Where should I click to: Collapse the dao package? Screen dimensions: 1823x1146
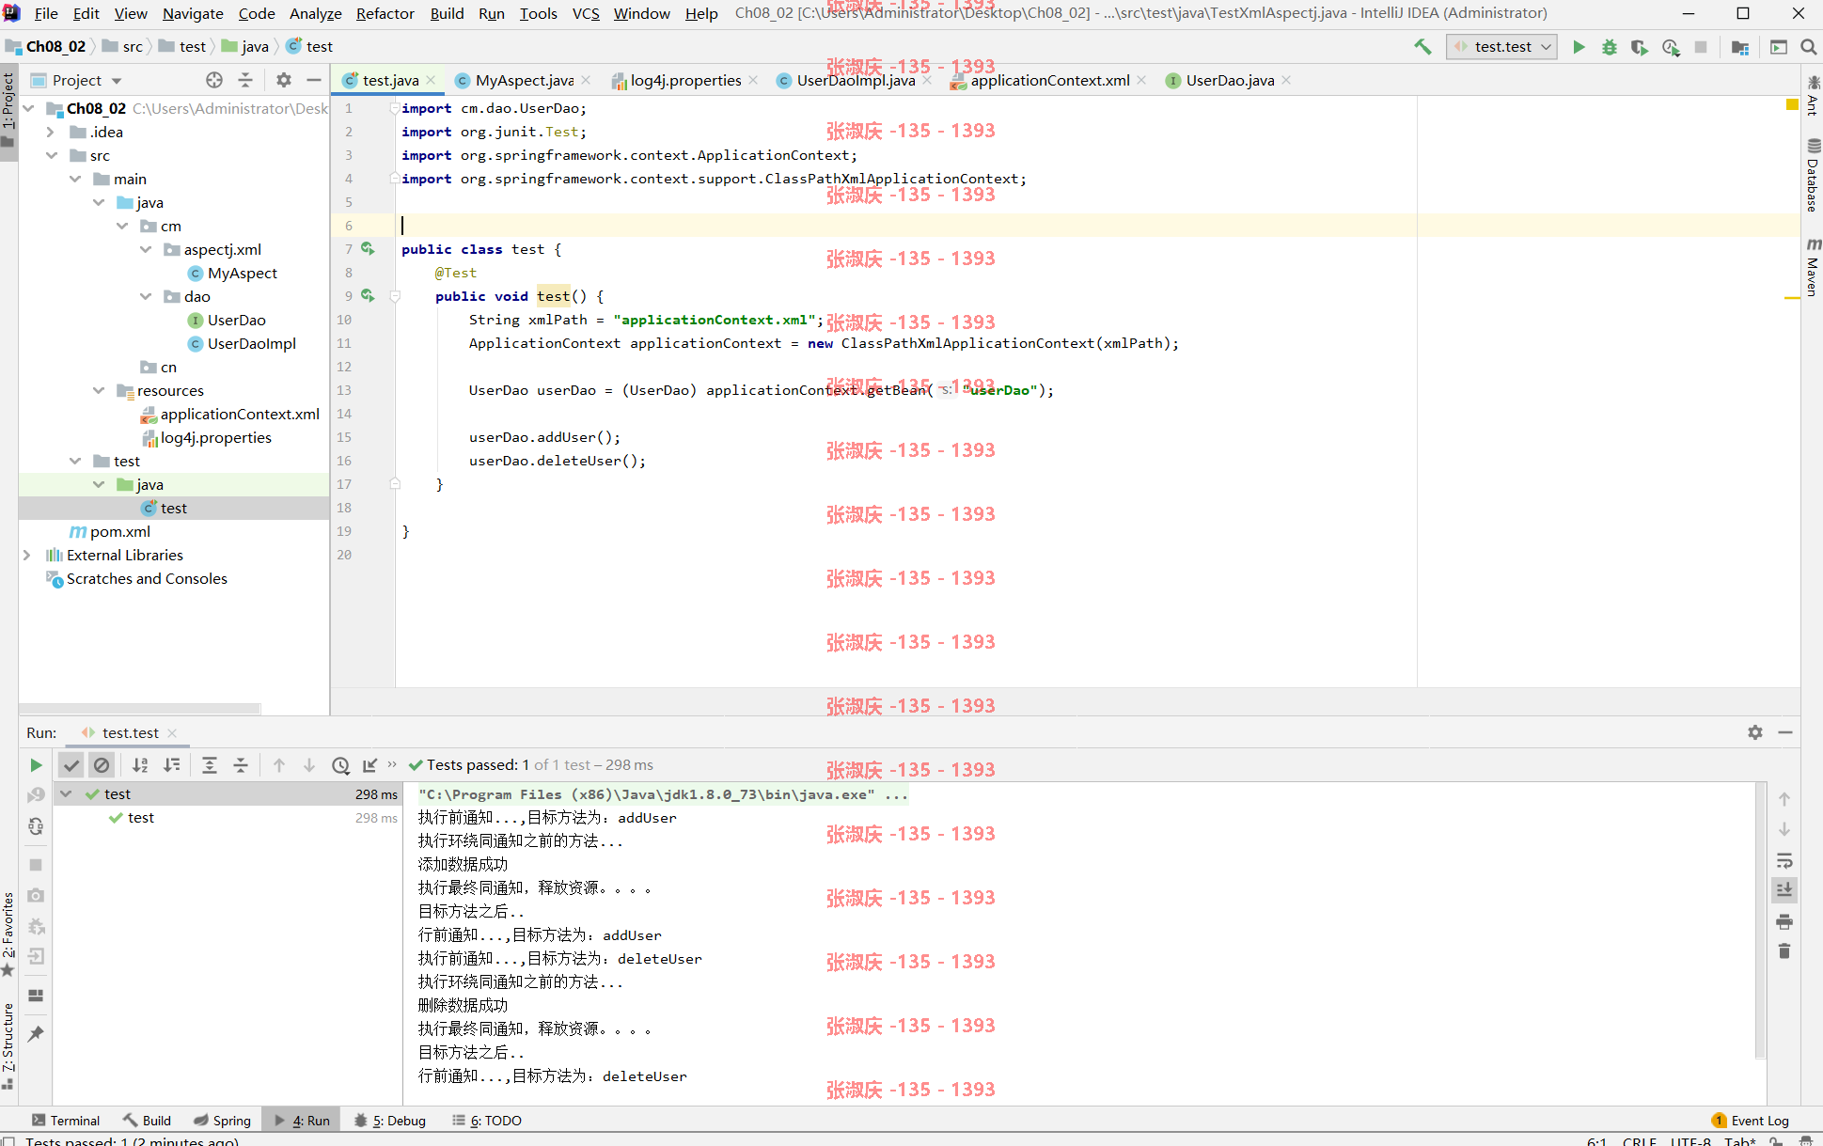[146, 296]
